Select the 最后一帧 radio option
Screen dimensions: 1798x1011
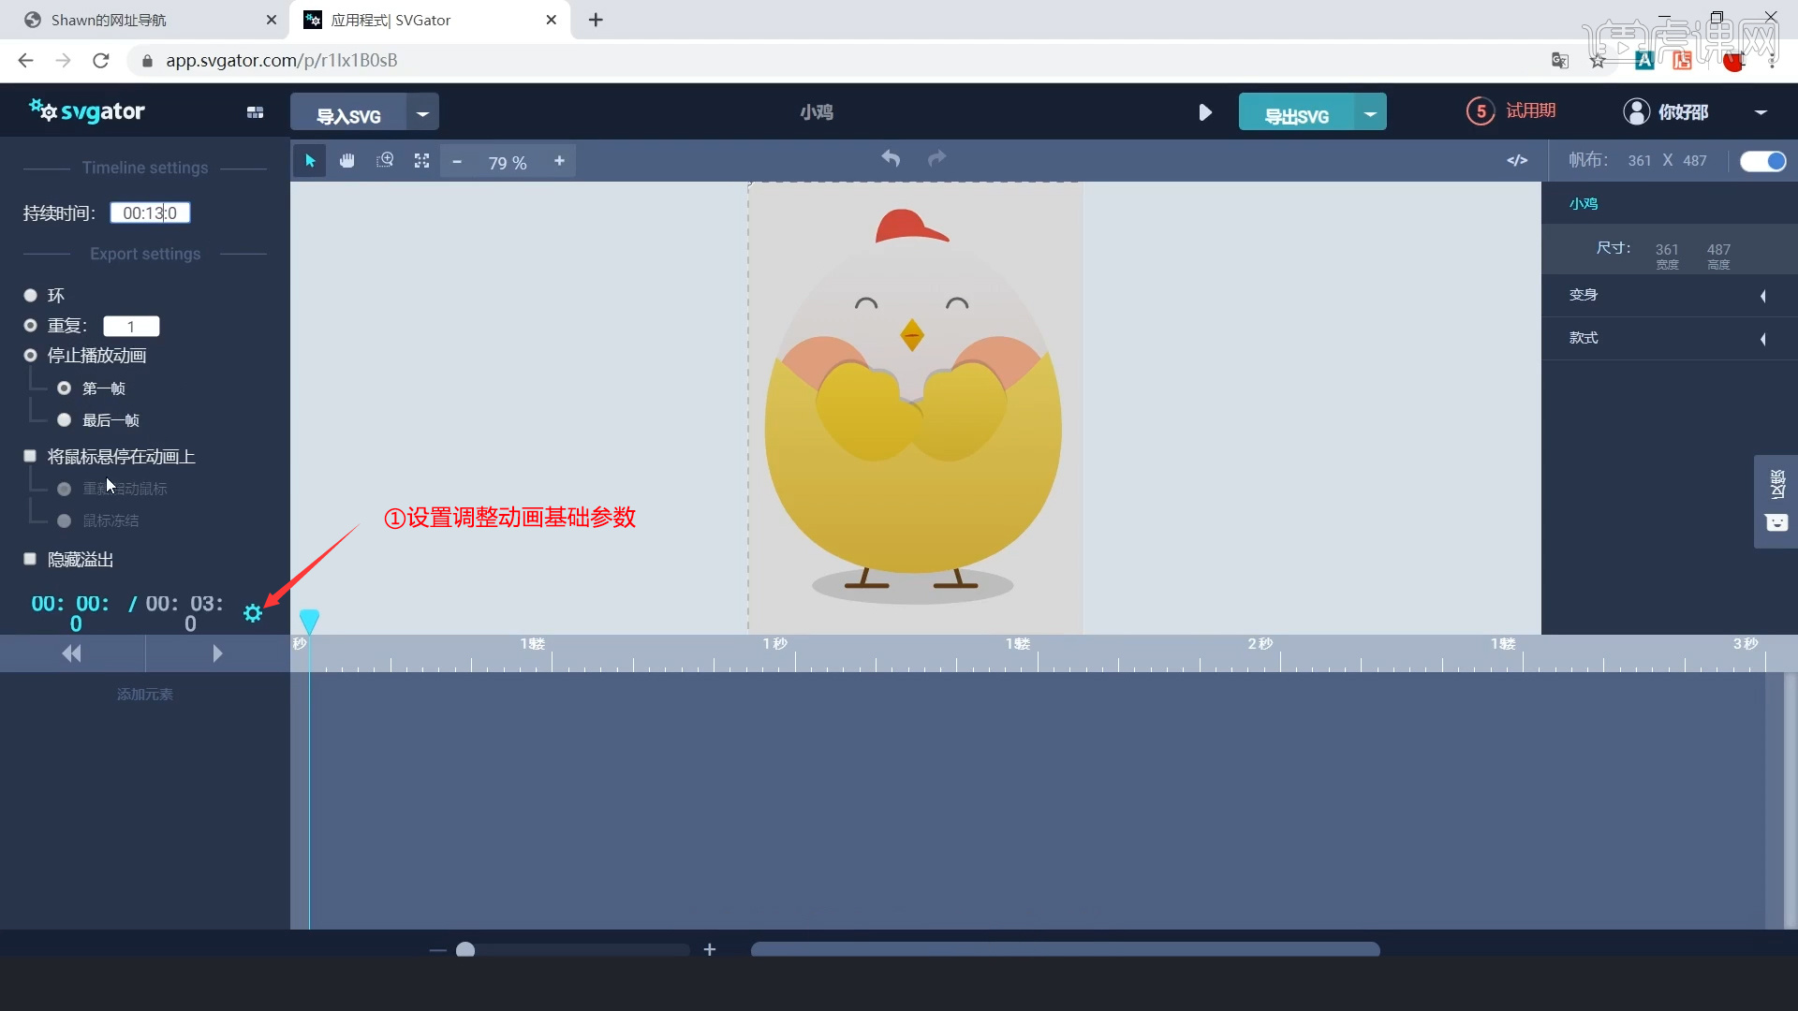64,419
